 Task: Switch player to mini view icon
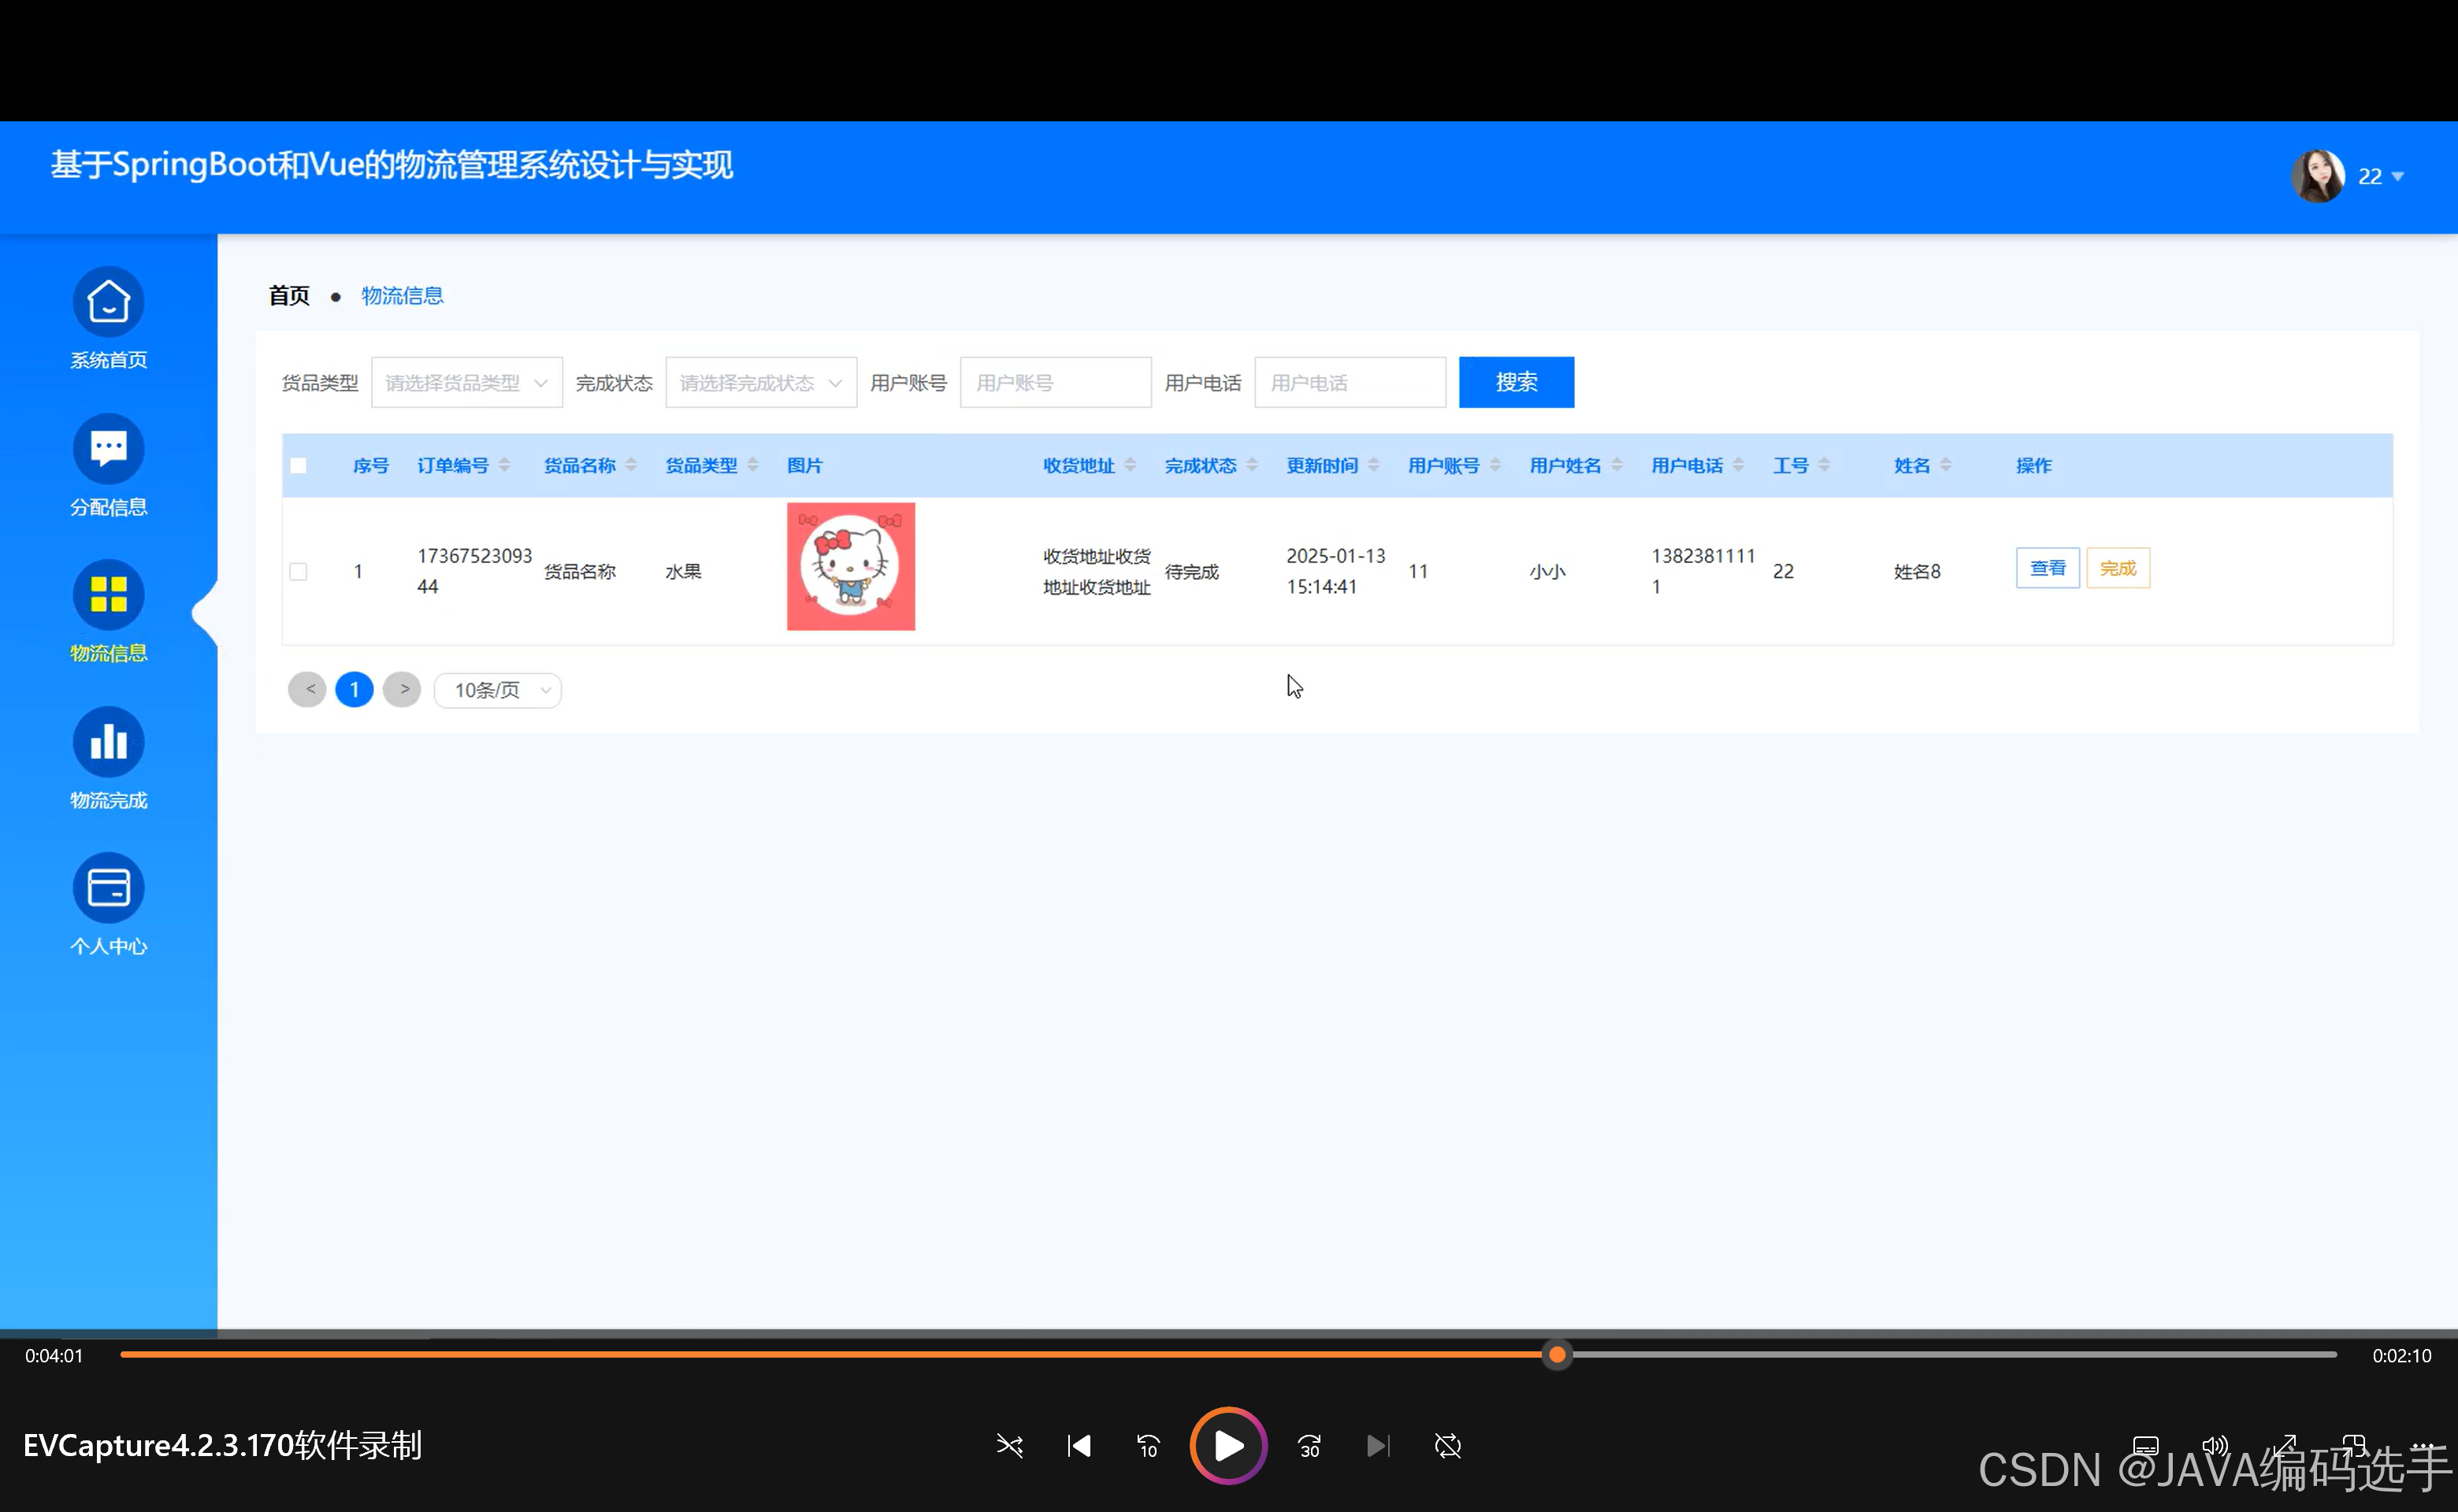pos(2353,1446)
